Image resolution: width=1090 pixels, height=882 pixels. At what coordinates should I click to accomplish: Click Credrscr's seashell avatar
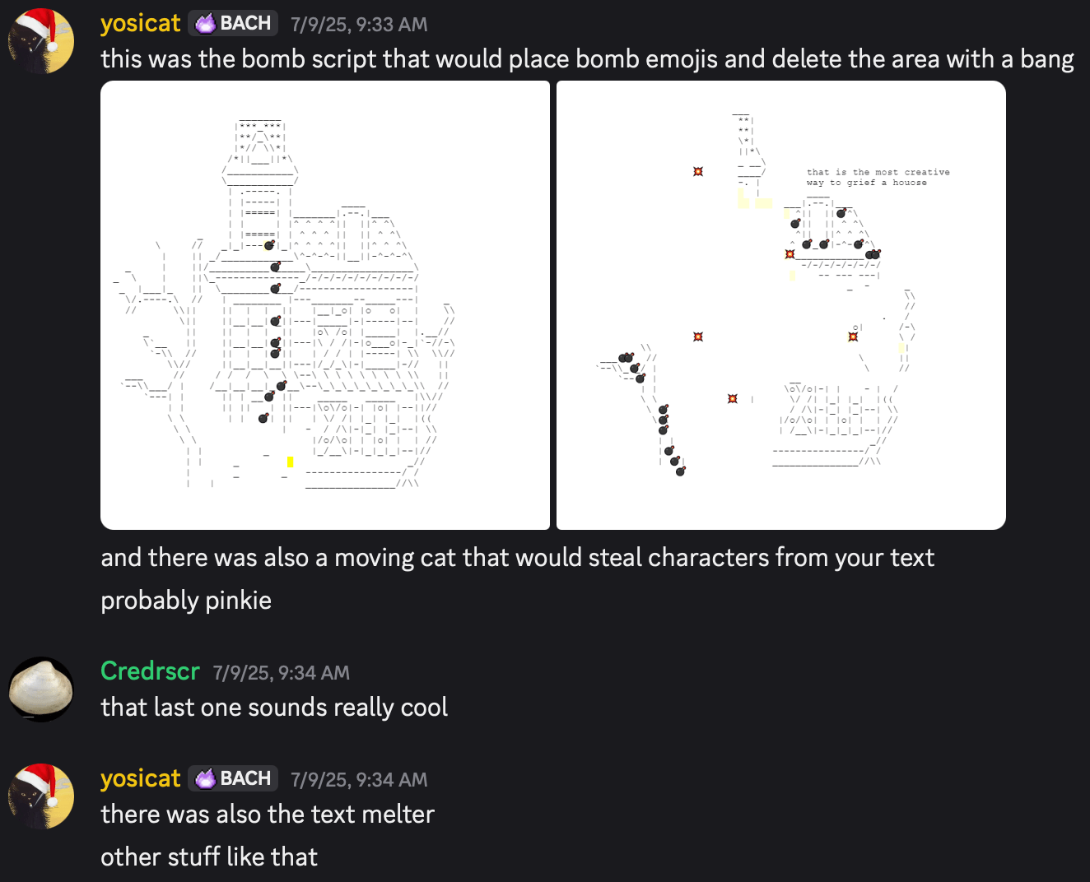click(41, 689)
